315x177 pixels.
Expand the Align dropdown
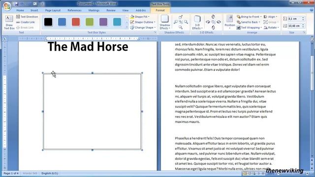point(271,17)
